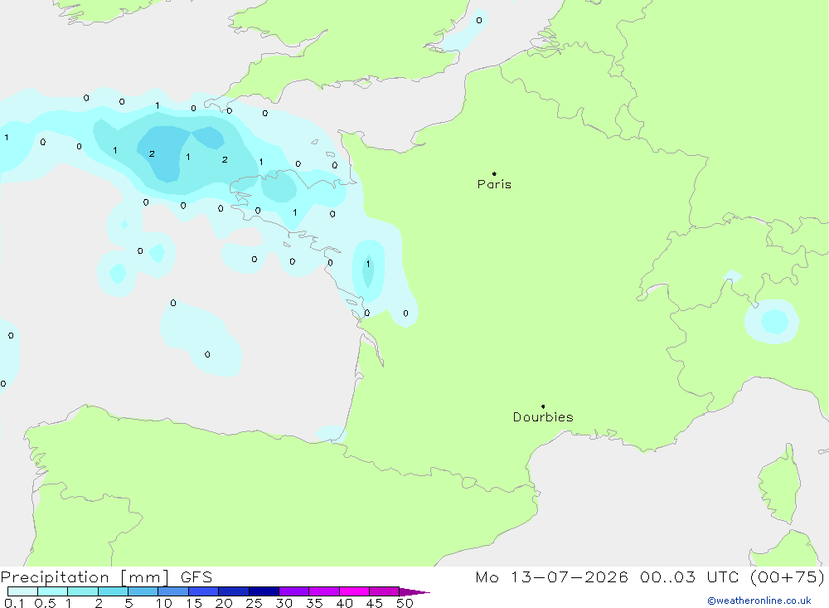Click the Dourbies city label
The image size is (829, 608).
point(543,417)
